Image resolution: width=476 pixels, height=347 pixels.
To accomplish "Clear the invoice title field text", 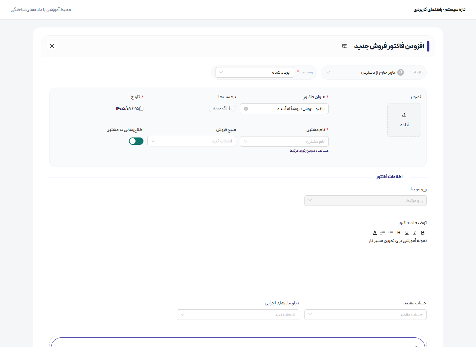I will pyautogui.click(x=246, y=109).
